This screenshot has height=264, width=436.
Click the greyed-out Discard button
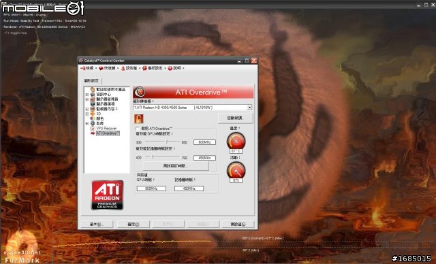[203, 224]
